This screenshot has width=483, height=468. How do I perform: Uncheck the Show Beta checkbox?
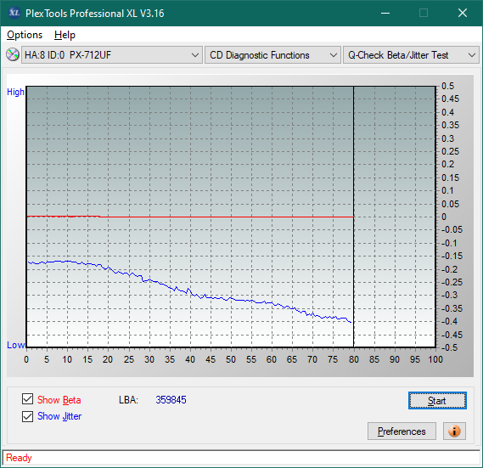[27, 398]
